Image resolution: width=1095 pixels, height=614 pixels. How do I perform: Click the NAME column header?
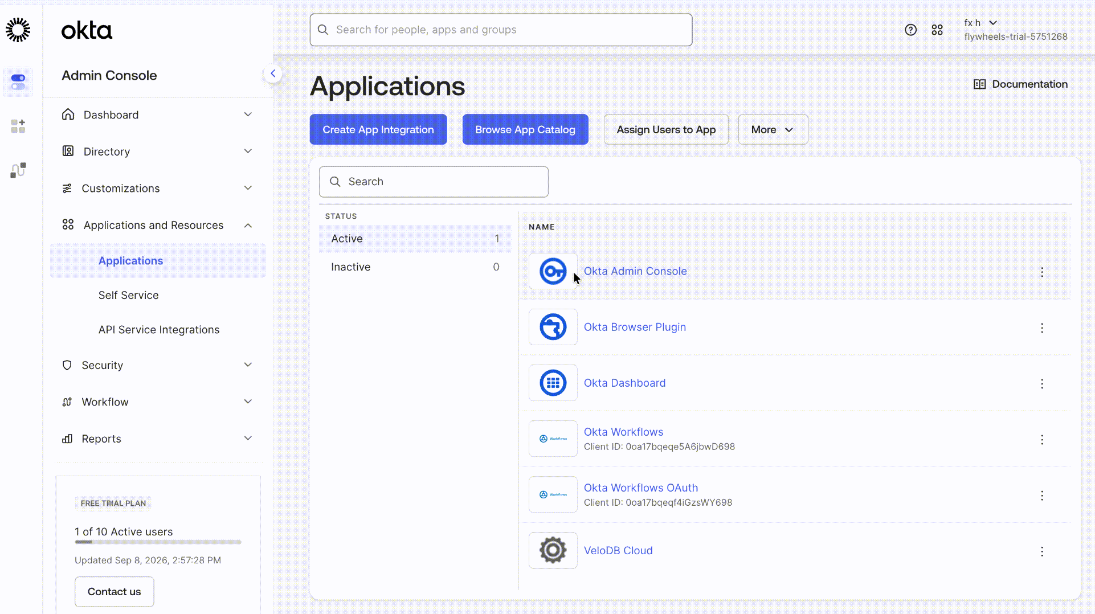(541, 227)
